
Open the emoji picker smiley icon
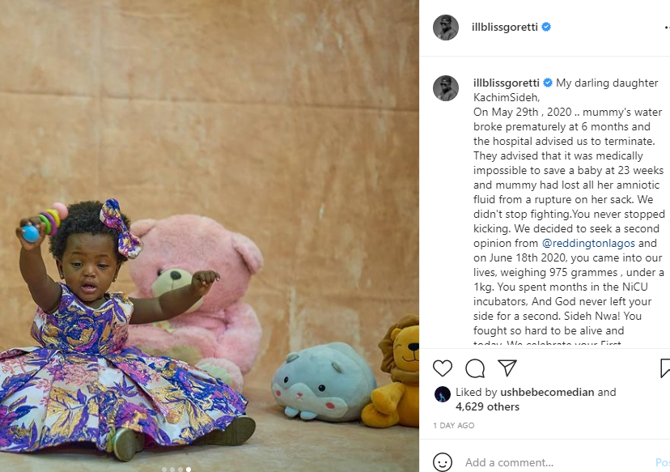point(443,462)
